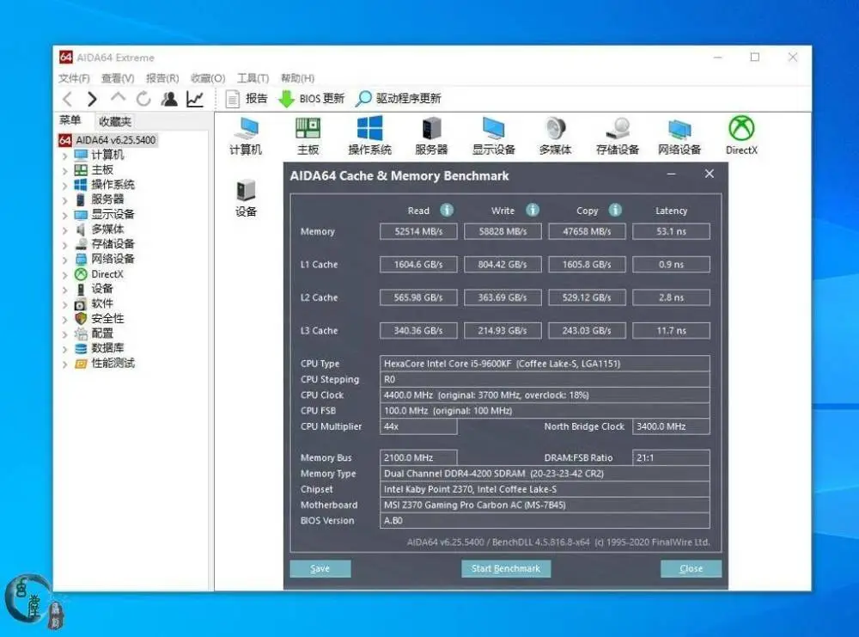Open the 主板 motherboard icon
859x637 pixels.
308,129
